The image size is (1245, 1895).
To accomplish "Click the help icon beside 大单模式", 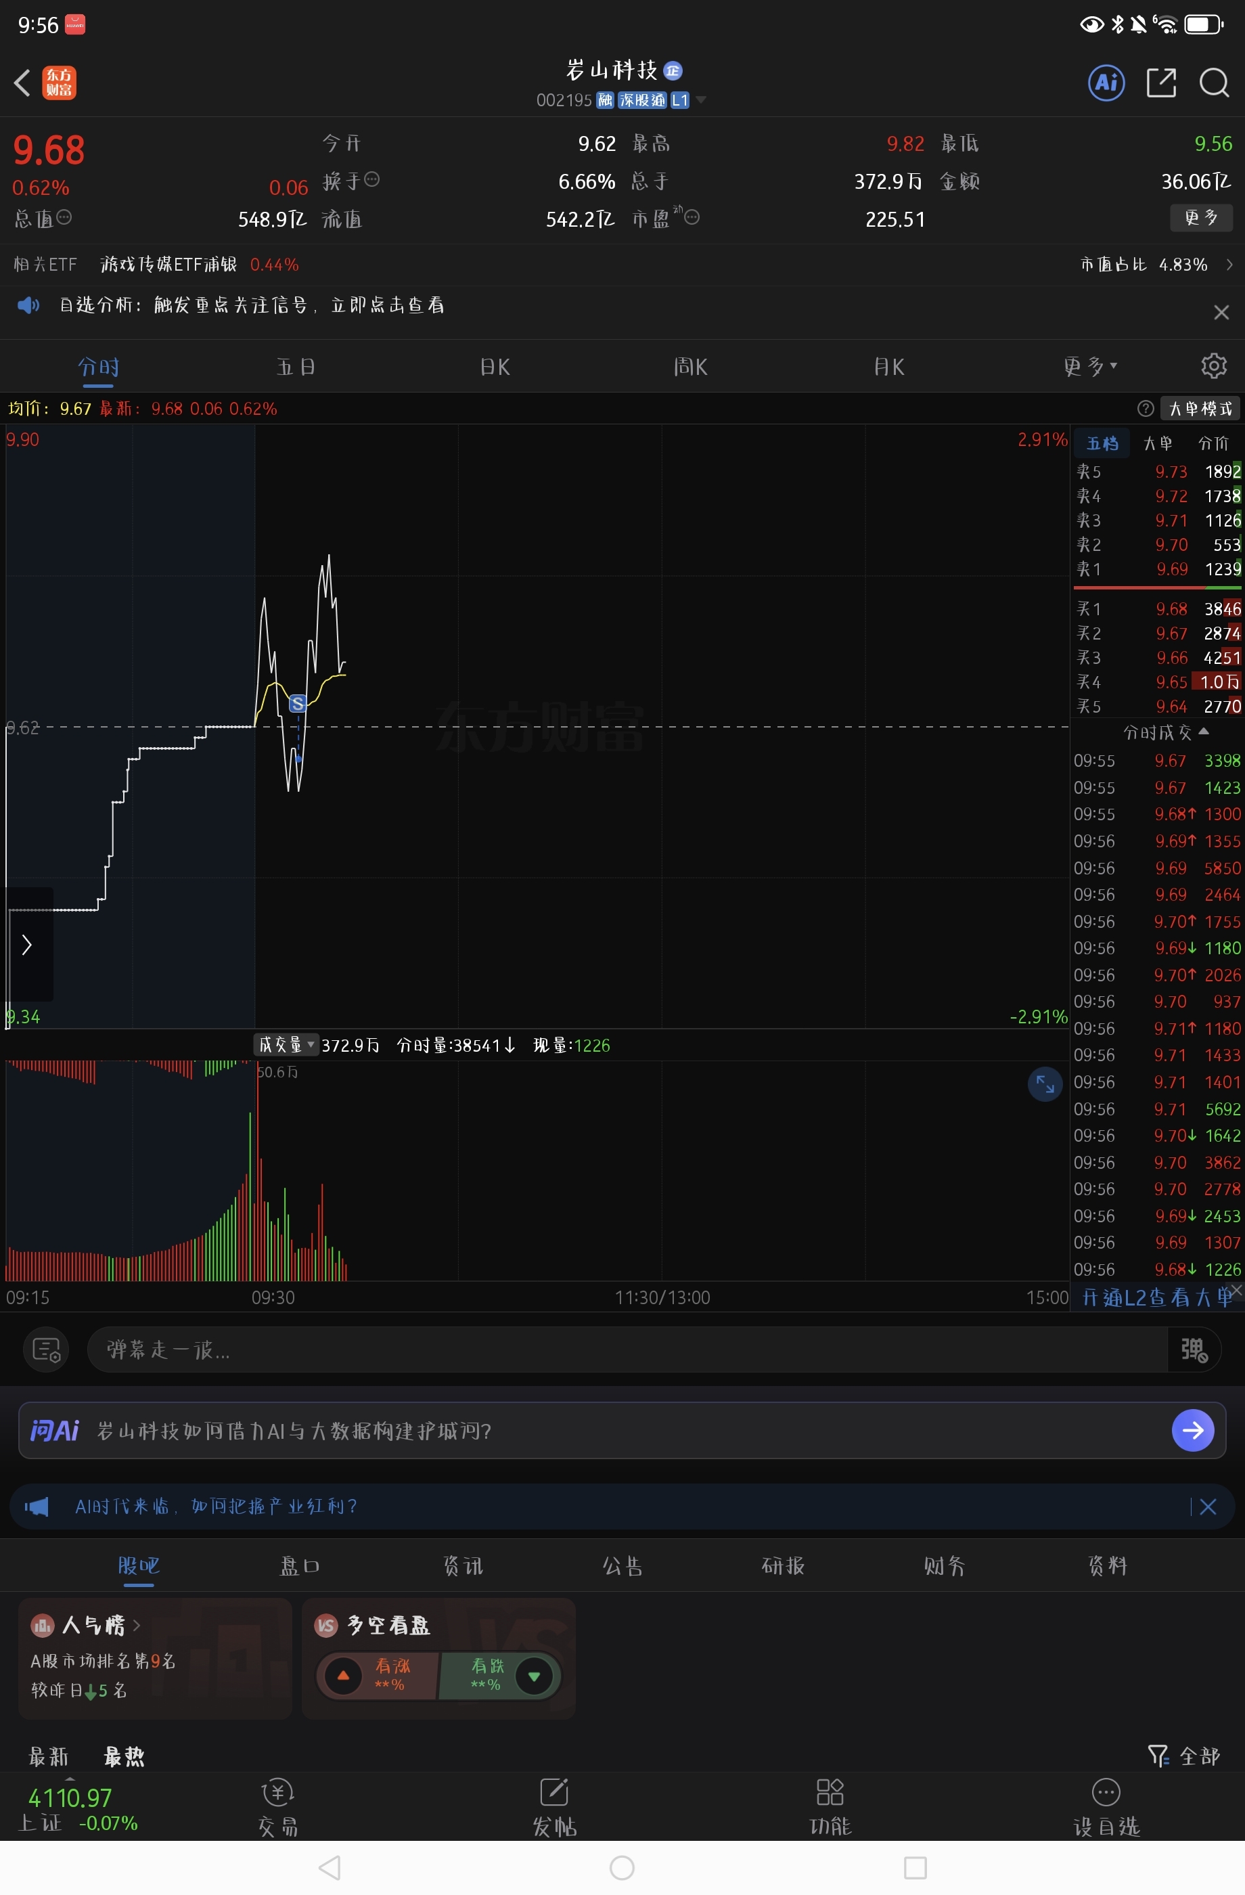I will coord(1146,409).
